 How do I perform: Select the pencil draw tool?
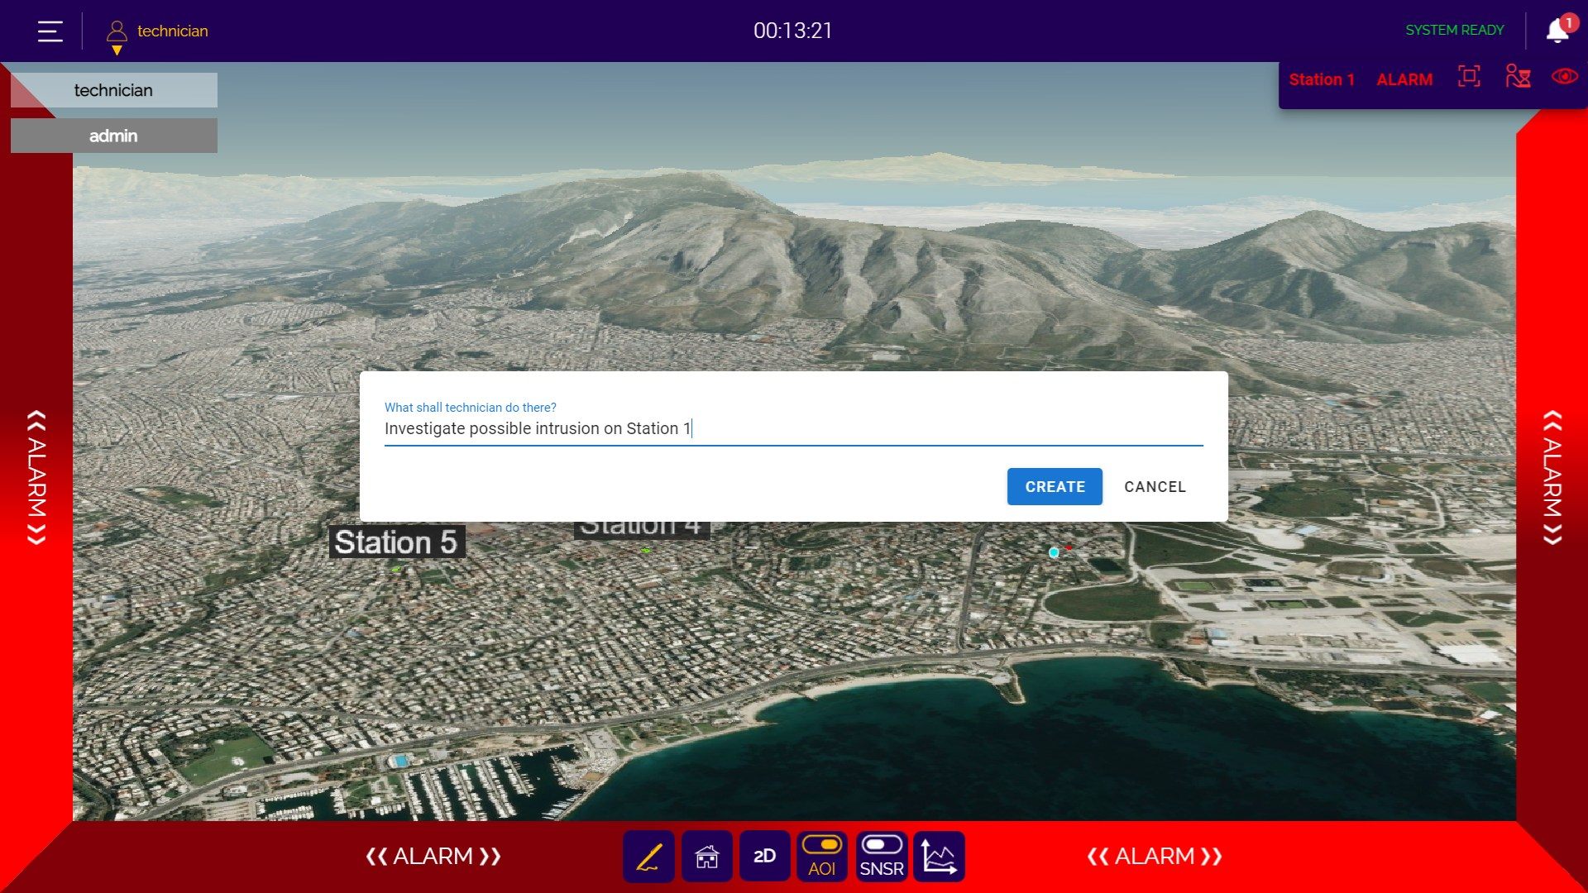pyautogui.click(x=648, y=857)
